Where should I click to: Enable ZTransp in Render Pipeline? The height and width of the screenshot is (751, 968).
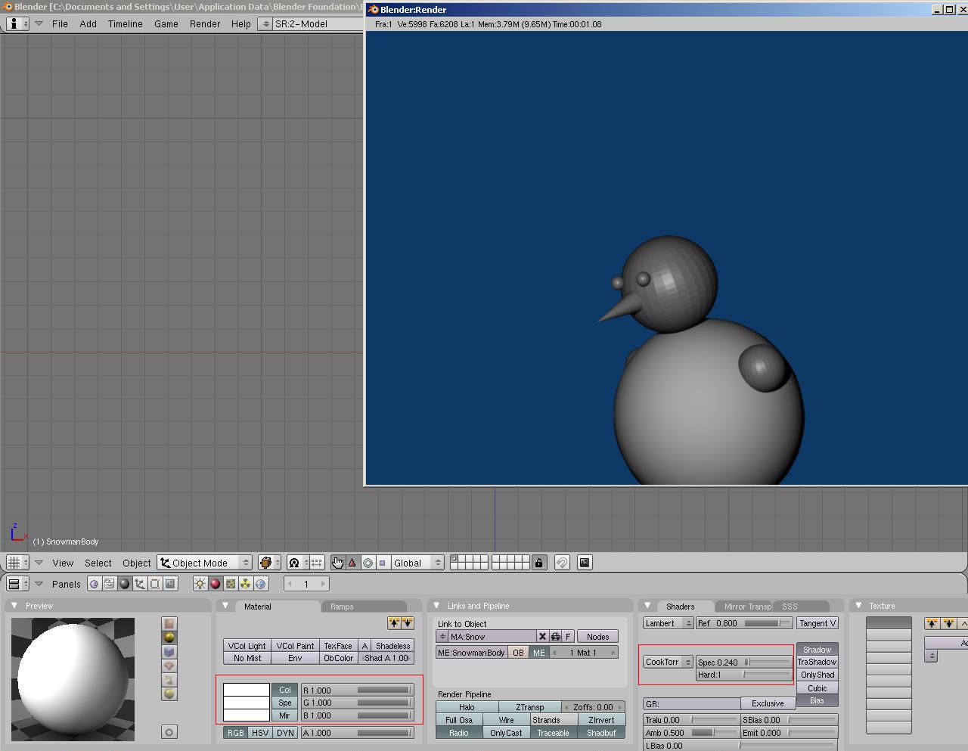(x=530, y=706)
